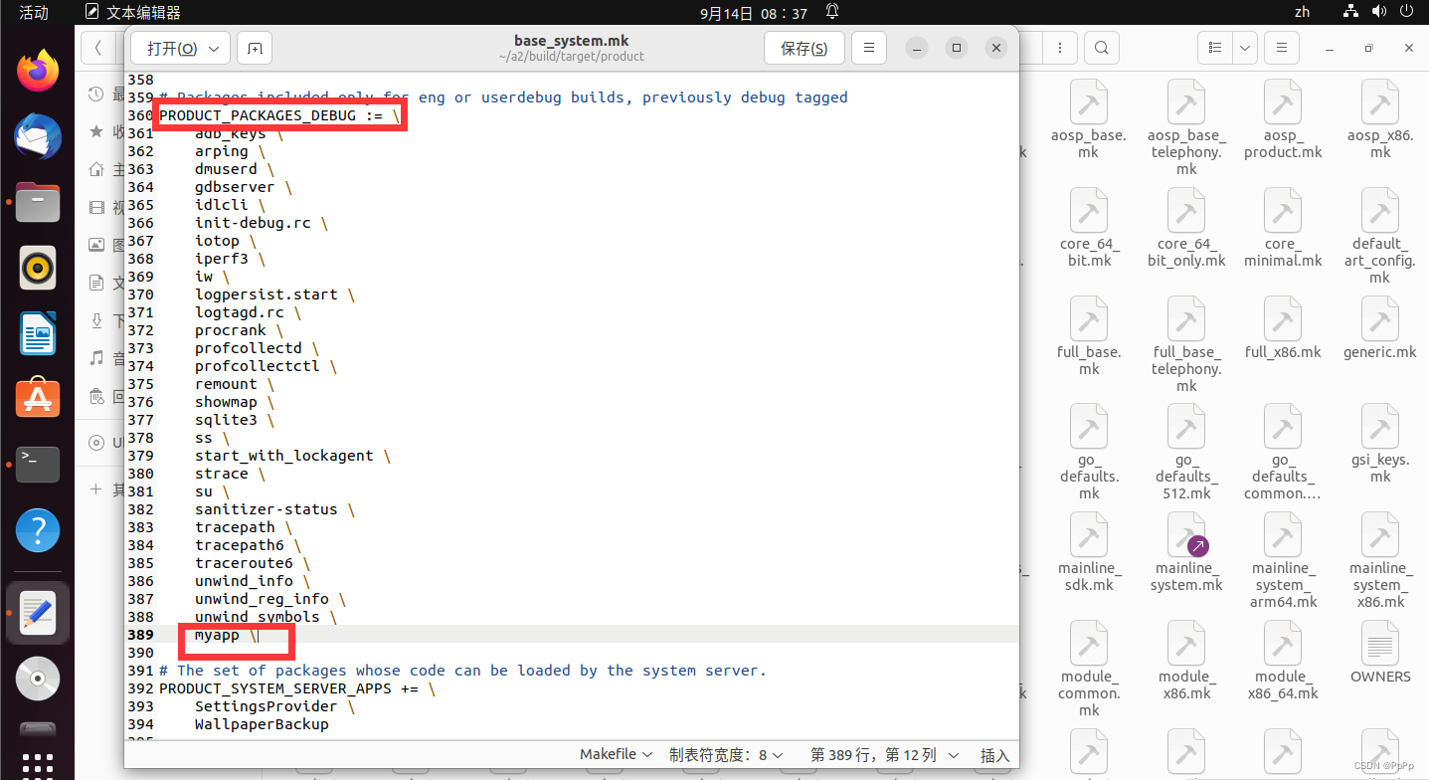Click the 打开(O) open button
This screenshot has height=780, width=1429.
(x=172, y=47)
